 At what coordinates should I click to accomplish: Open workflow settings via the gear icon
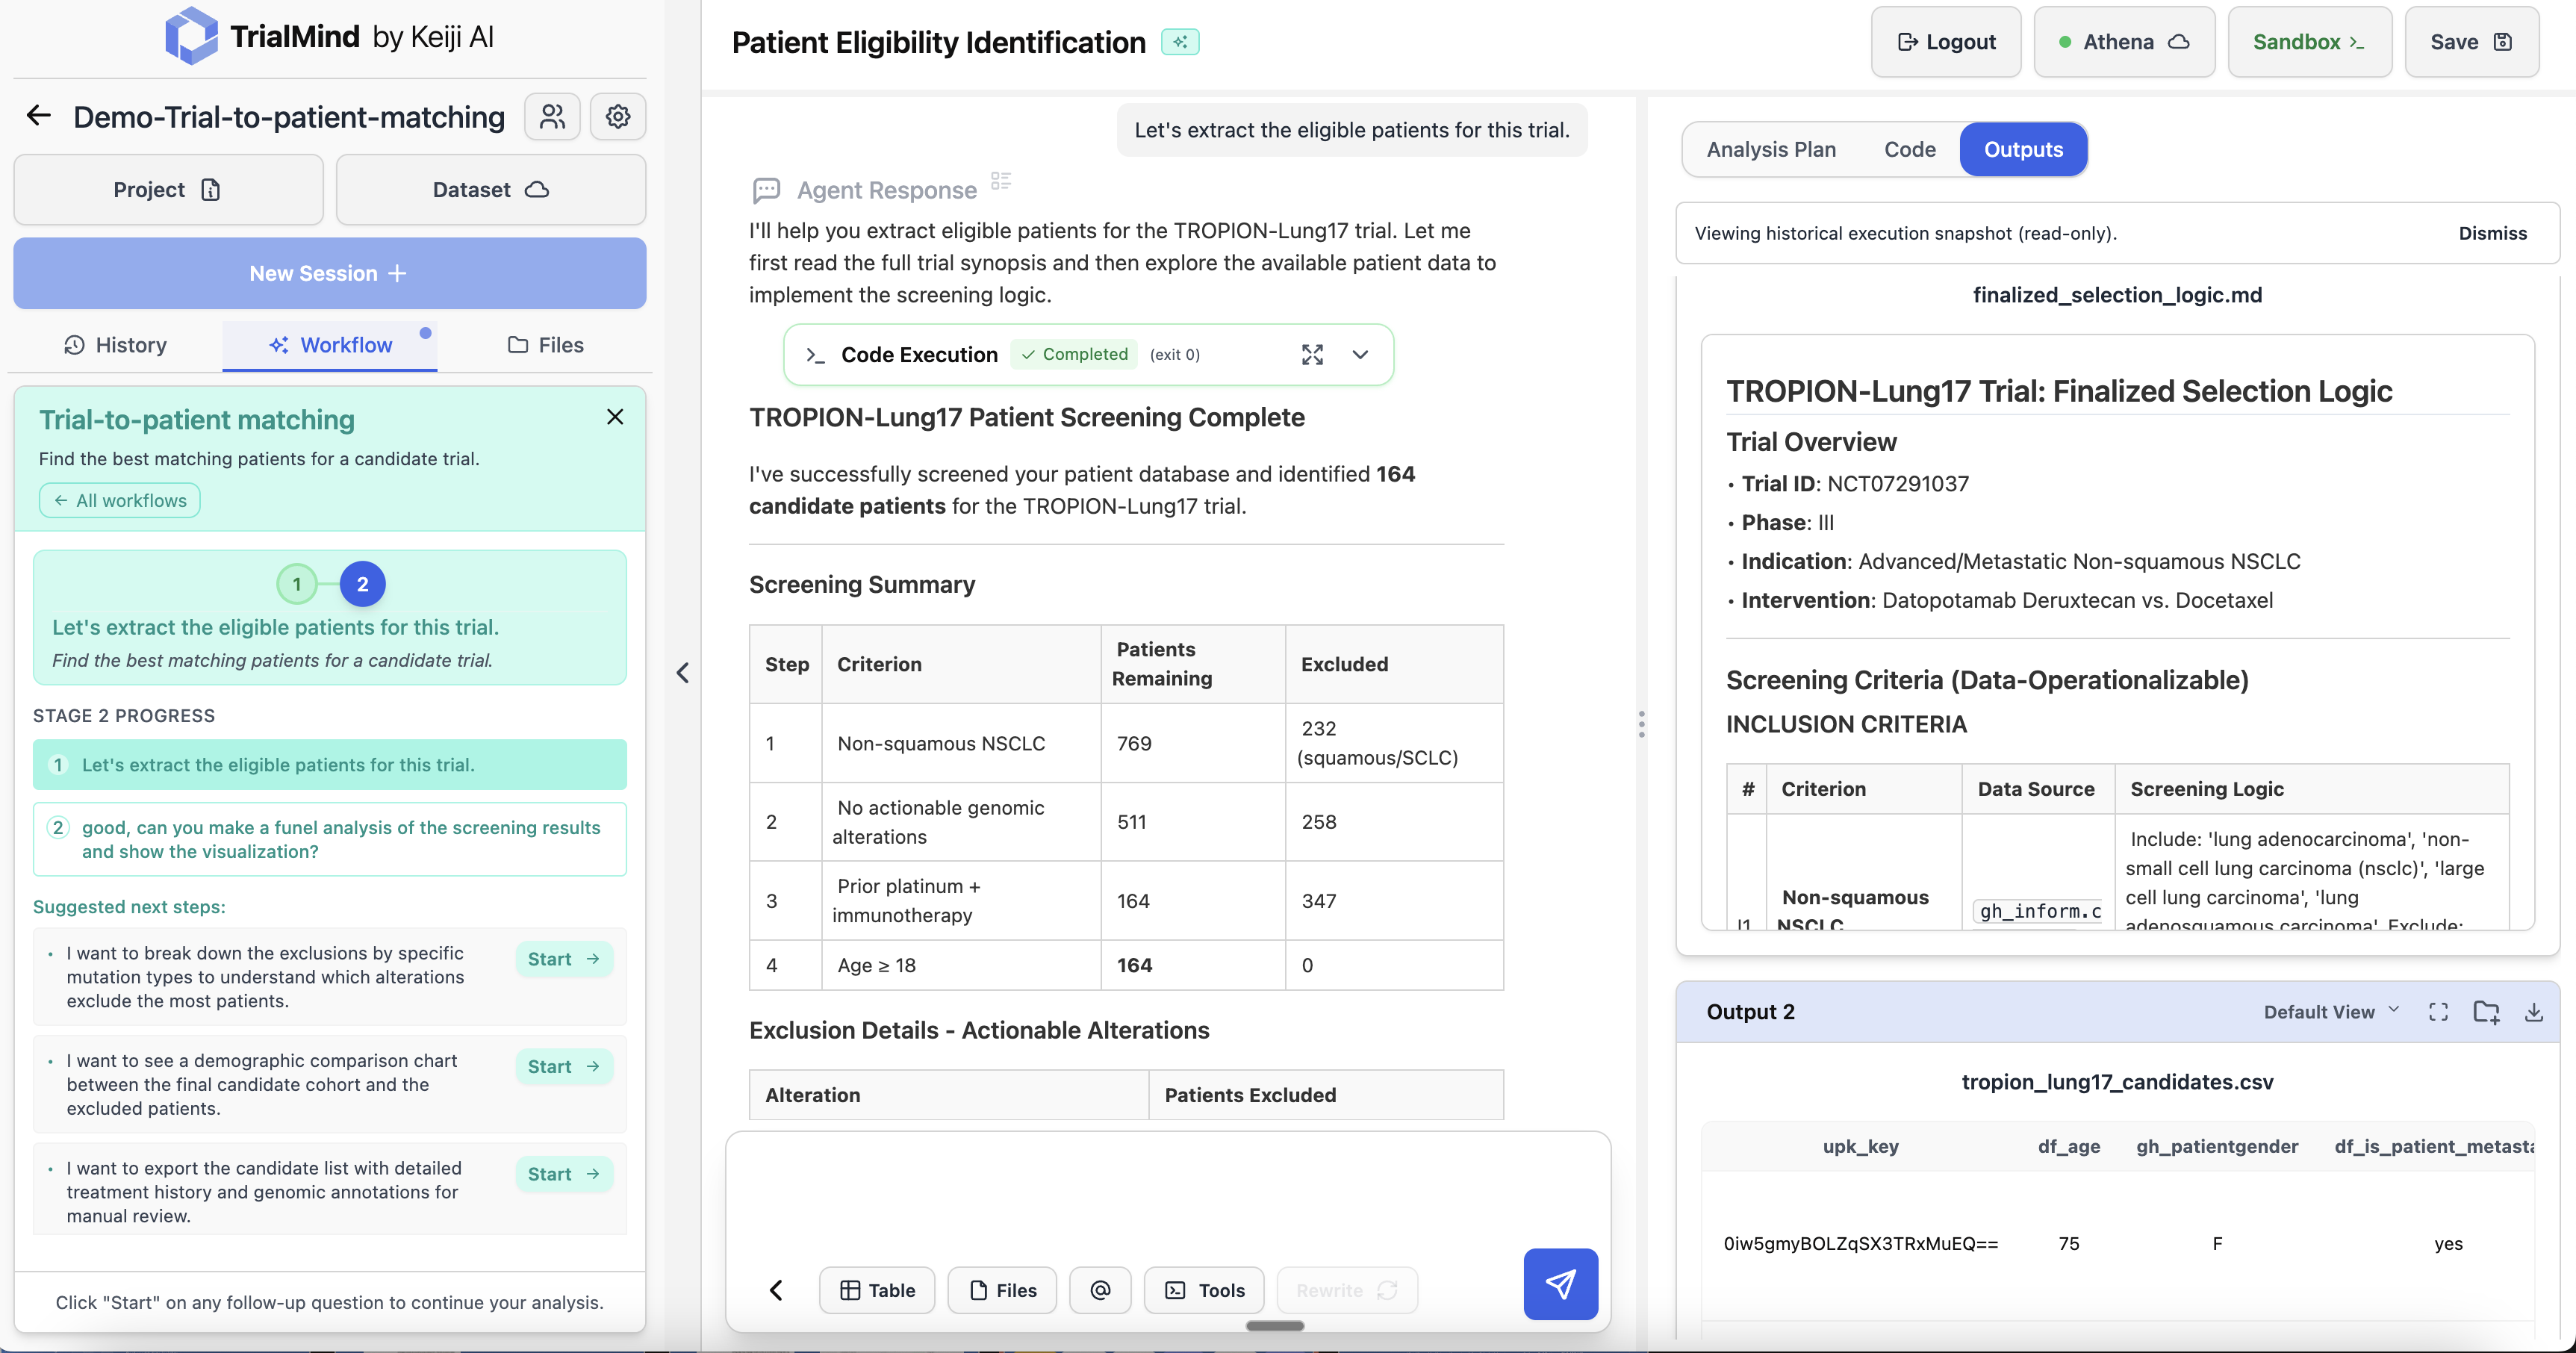click(x=618, y=116)
